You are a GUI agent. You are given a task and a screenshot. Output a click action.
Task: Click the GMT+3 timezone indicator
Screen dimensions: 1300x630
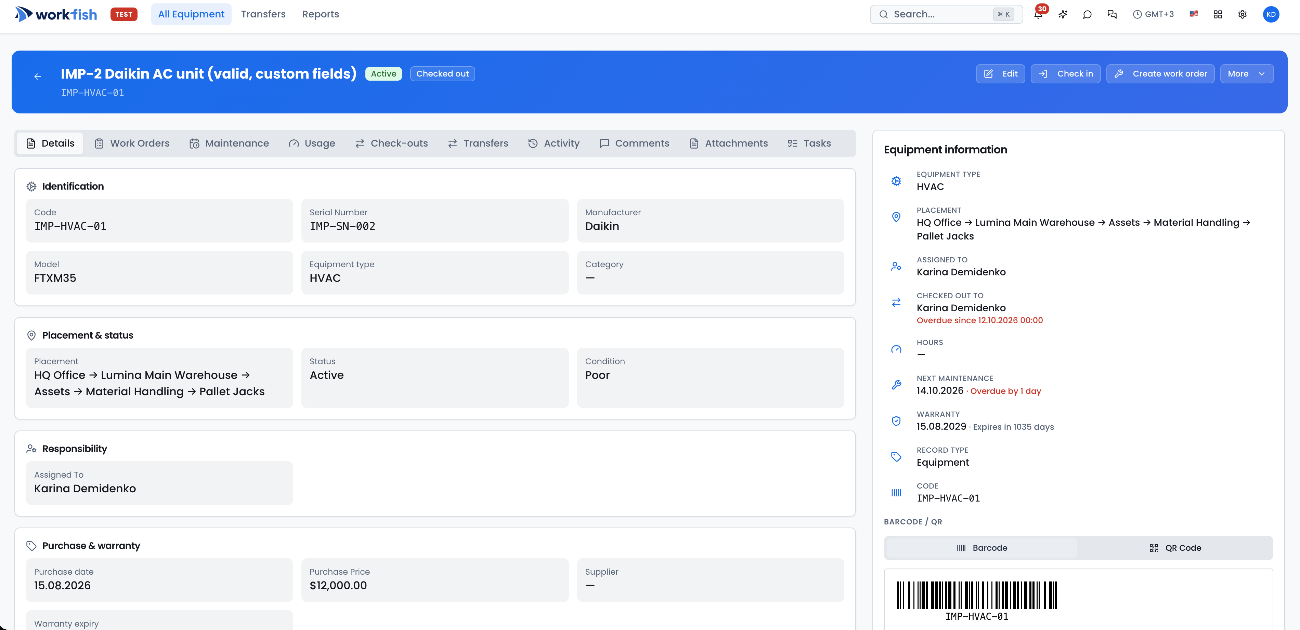[x=1154, y=14]
